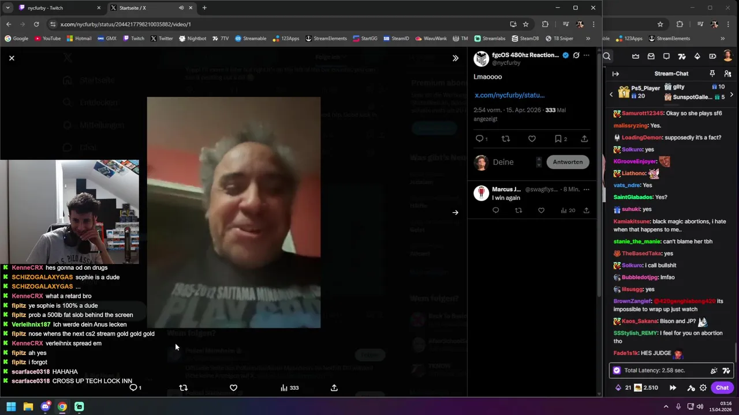
Task: Show next gift leaderboard entries
Action: pos(731,95)
